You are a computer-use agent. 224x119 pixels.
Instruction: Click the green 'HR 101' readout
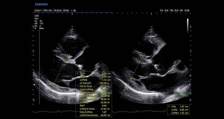tap(184, 96)
